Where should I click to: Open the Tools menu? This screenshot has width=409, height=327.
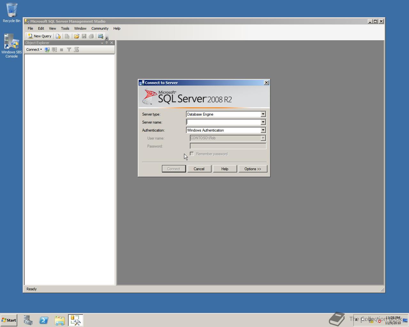tap(65, 28)
